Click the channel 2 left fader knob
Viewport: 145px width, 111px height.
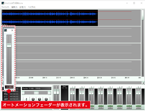pyautogui.click(x=81, y=93)
